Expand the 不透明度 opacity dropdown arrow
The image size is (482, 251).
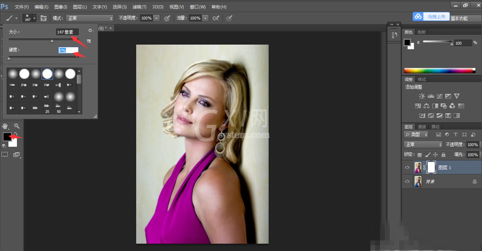tap(156, 18)
